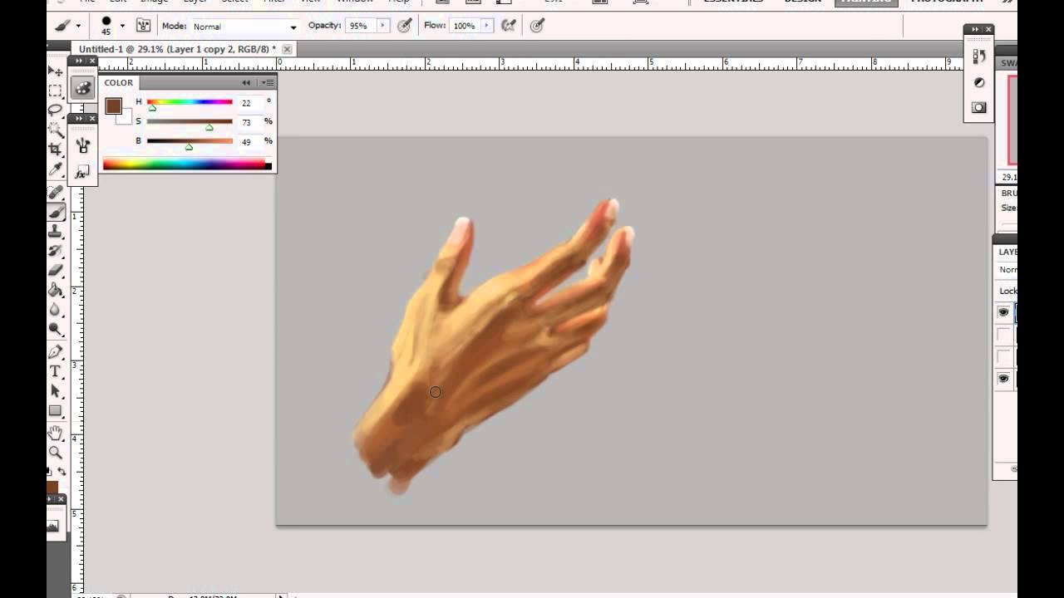Swap foreground and background colors
Viewport: 1064px width, 598px height.
[x=62, y=472]
